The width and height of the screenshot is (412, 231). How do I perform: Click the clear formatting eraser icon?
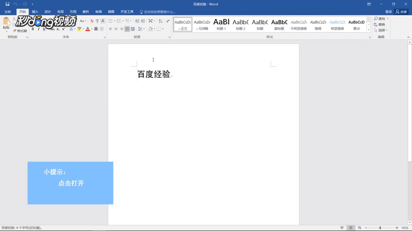[92, 21]
